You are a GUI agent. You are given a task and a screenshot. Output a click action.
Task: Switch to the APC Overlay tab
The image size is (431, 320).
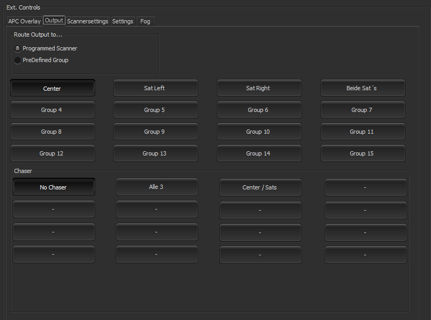[24, 21]
